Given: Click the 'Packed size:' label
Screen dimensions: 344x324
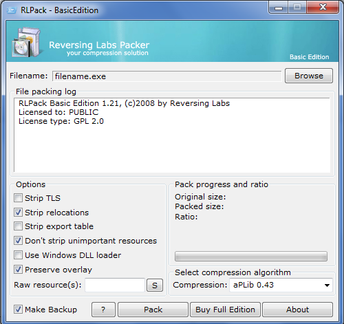Looking at the screenshot, I should click(x=199, y=206).
